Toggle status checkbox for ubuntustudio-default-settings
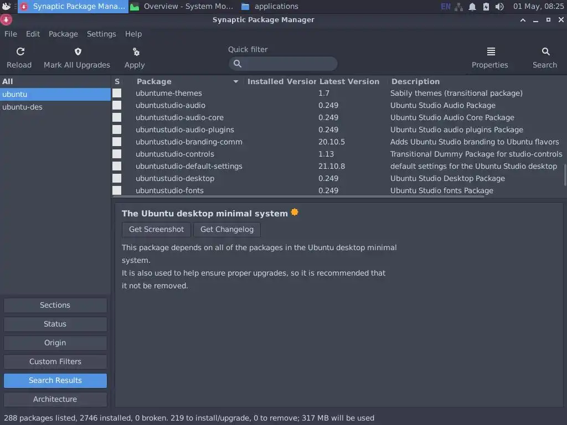 click(x=117, y=166)
